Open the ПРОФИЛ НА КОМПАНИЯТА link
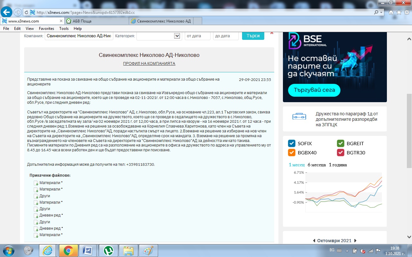412x257 pixels. [149, 64]
